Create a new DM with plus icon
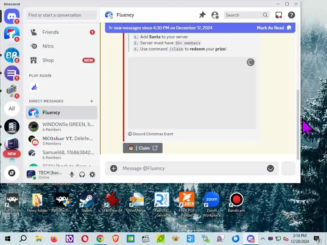Image resolution: width=327 pixels, height=245 pixels. [x=92, y=101]
